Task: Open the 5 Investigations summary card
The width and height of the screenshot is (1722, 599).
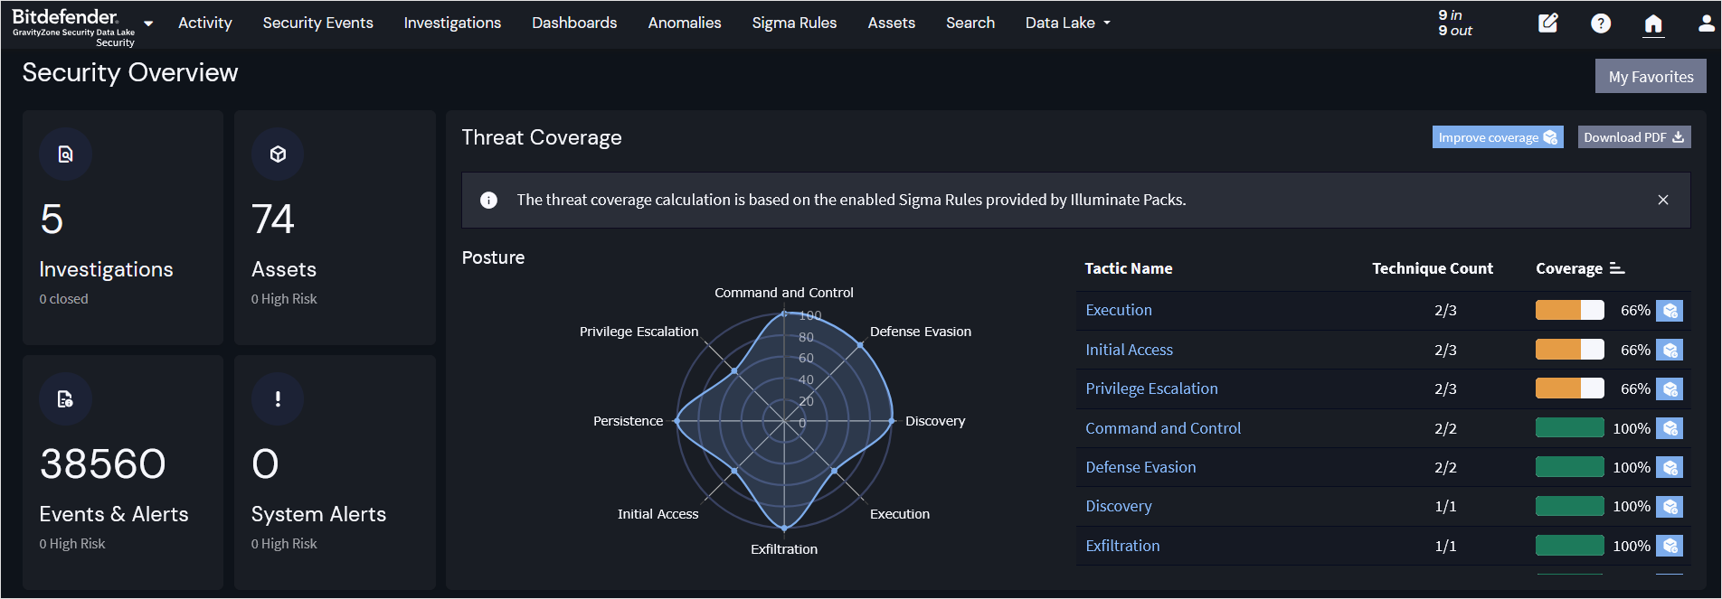Action: tap(123, 228)
